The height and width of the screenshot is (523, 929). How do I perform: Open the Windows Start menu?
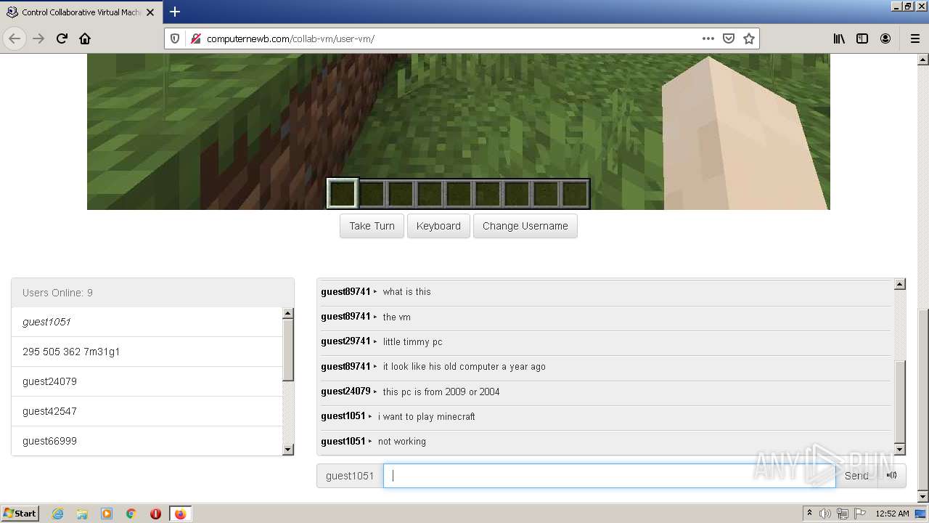tap(20, 513)
